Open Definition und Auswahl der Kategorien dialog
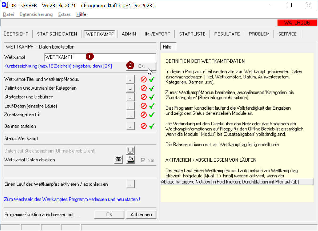The image size is (318, 231). [130, 88]
